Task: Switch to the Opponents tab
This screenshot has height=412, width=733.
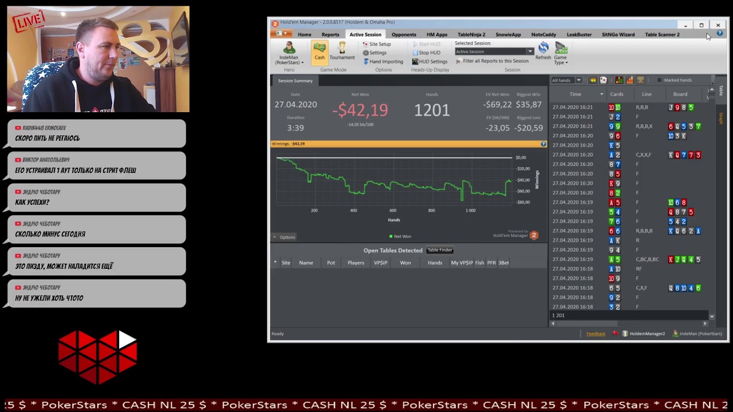Action: [404, 34]
